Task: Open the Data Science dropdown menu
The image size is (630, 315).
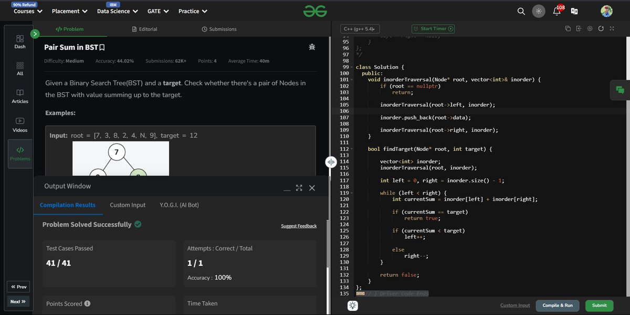Action: (118, 11)
